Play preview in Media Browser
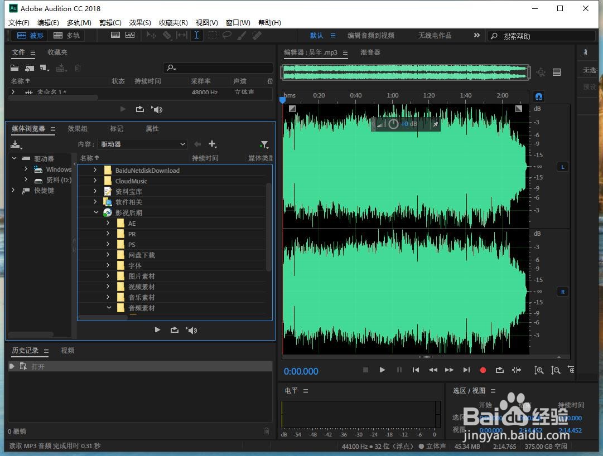Image resolution: width=603 pixels, height=456 pixels. click(157, 330)
